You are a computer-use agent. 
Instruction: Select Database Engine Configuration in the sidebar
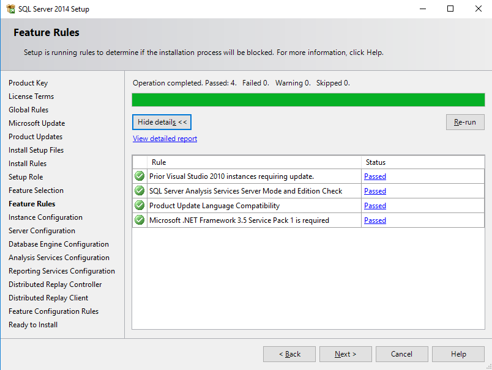pyautogui.click(x=58, y=244)
